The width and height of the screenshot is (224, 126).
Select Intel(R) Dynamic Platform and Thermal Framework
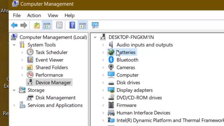pos(170,120)
